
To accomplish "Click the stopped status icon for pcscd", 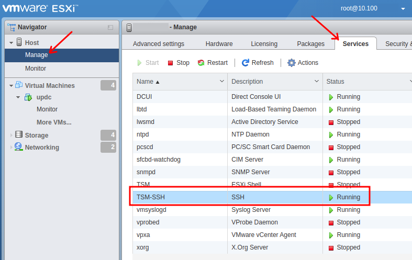I will pyautogui.click(x=331, y=148).
